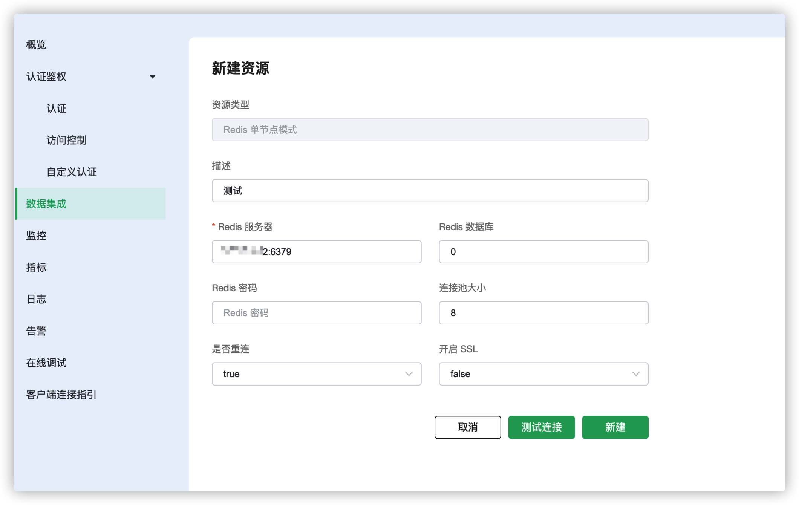Open 客户端连接指引 sidebar item

[x=61, y=395]
